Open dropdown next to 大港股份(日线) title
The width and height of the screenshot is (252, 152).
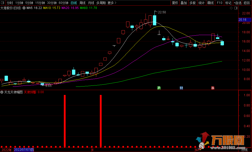coord(24,8)
